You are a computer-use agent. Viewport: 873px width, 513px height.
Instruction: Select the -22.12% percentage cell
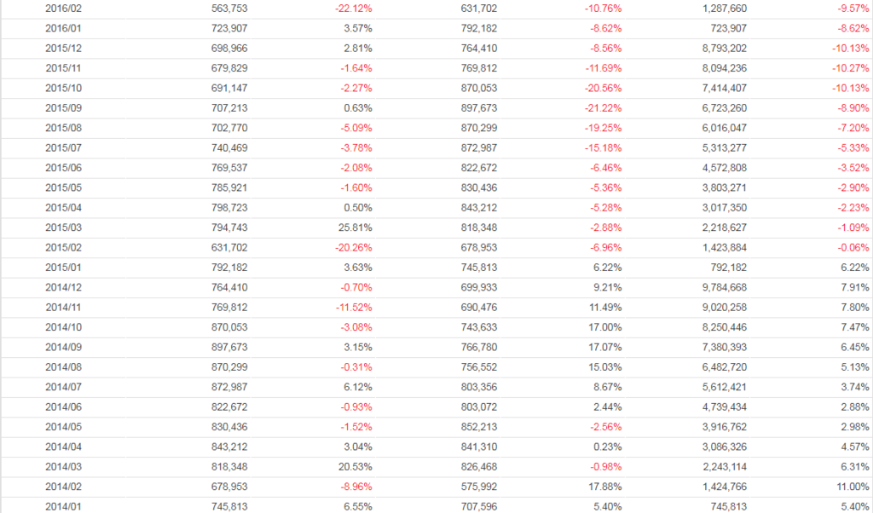click(x=354, y=9)
